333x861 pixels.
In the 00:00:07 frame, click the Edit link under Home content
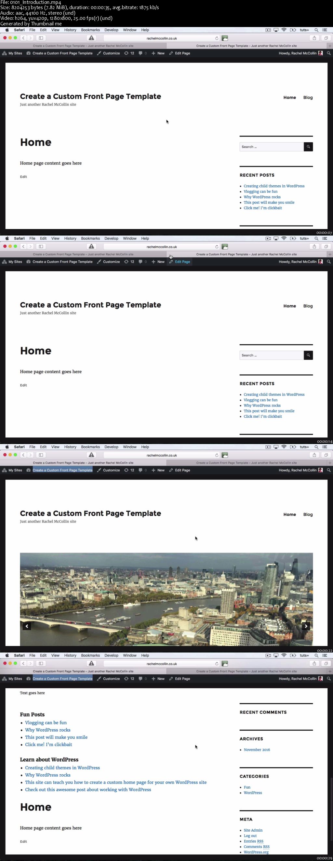click(23, 177)
